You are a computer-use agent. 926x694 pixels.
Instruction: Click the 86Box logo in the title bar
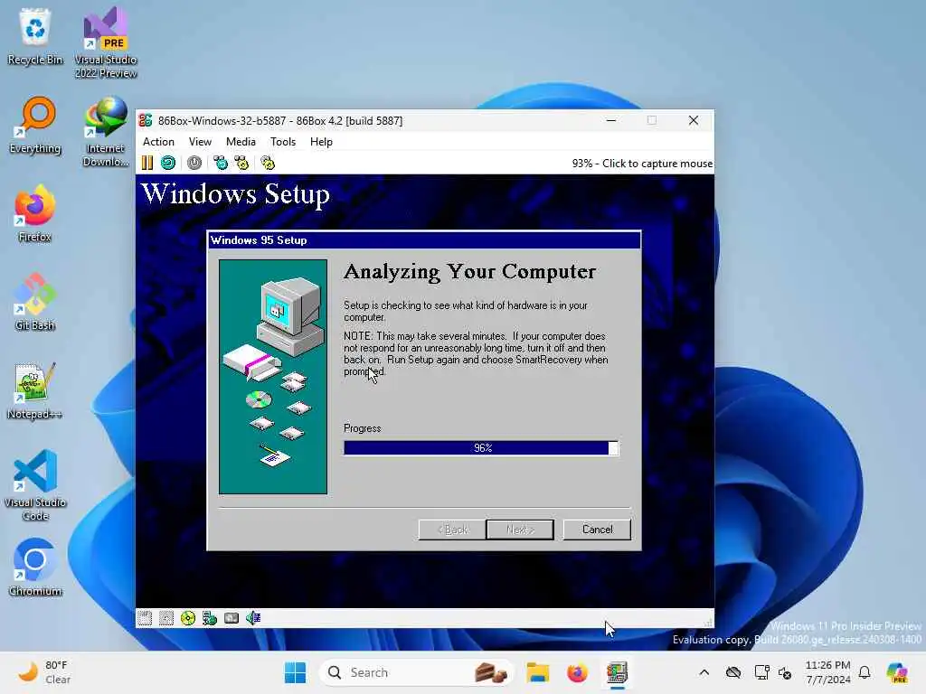point(146,120)
